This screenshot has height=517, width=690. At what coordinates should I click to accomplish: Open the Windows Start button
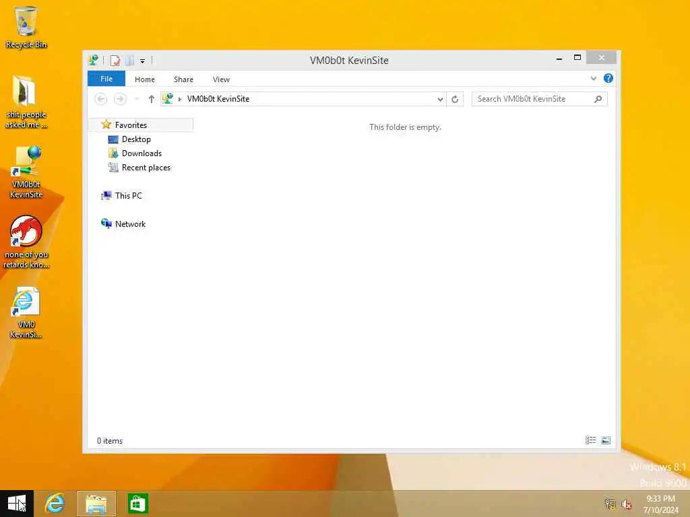(x=17, y=504)
